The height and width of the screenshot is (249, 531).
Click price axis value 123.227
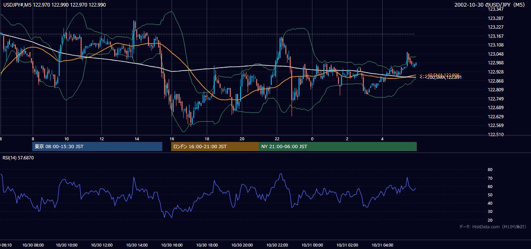click(x=496, y=27)
